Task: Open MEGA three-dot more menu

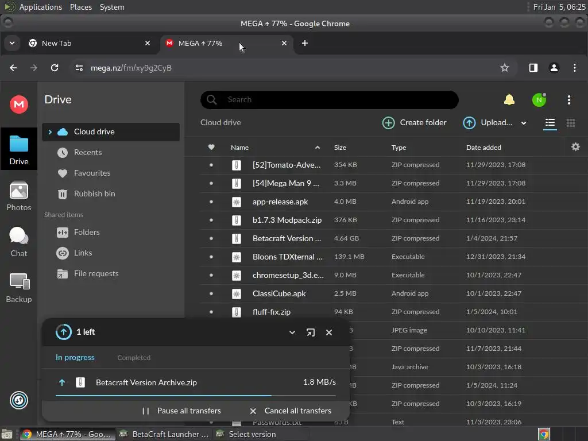Action: click(x=569, y=100)
